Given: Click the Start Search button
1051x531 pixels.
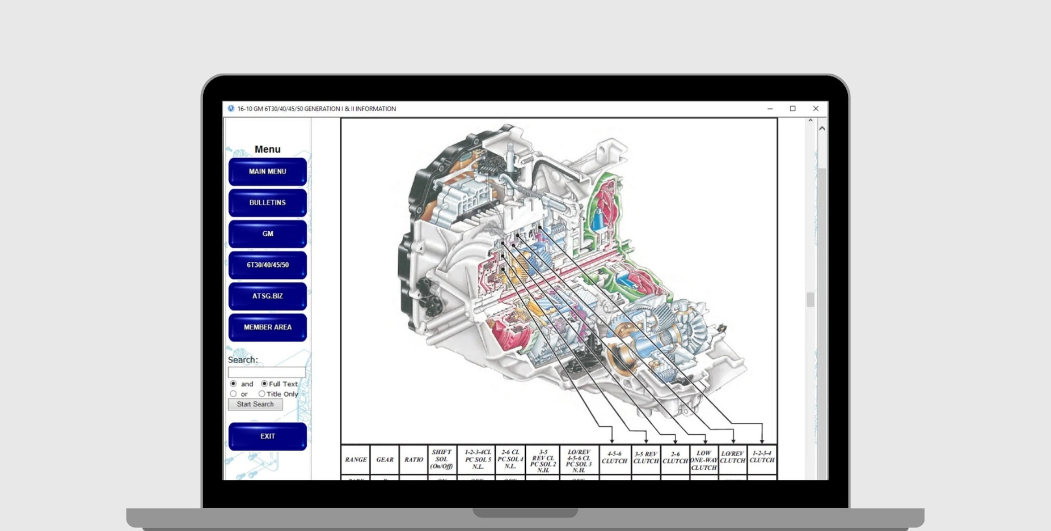Looking at the screenshot, I should (255, 405).
